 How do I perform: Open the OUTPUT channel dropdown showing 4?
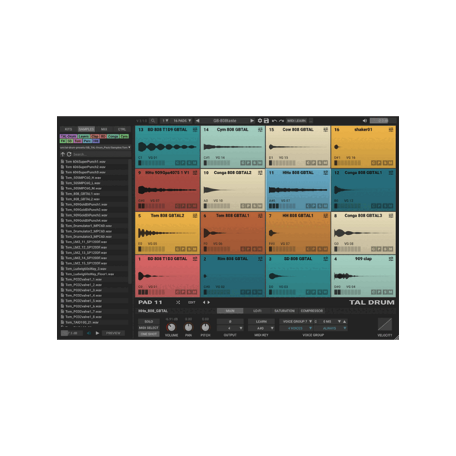[x=230, y=328]
